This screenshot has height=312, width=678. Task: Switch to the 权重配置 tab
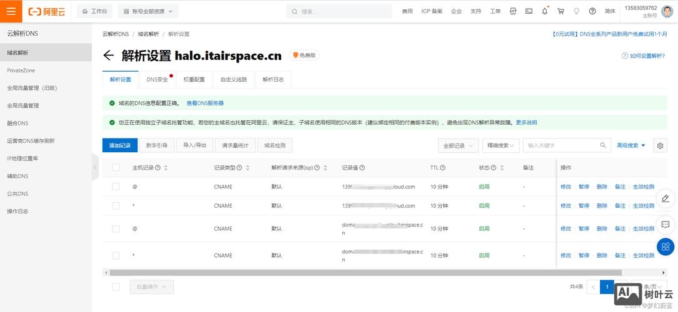coord(194,80)
